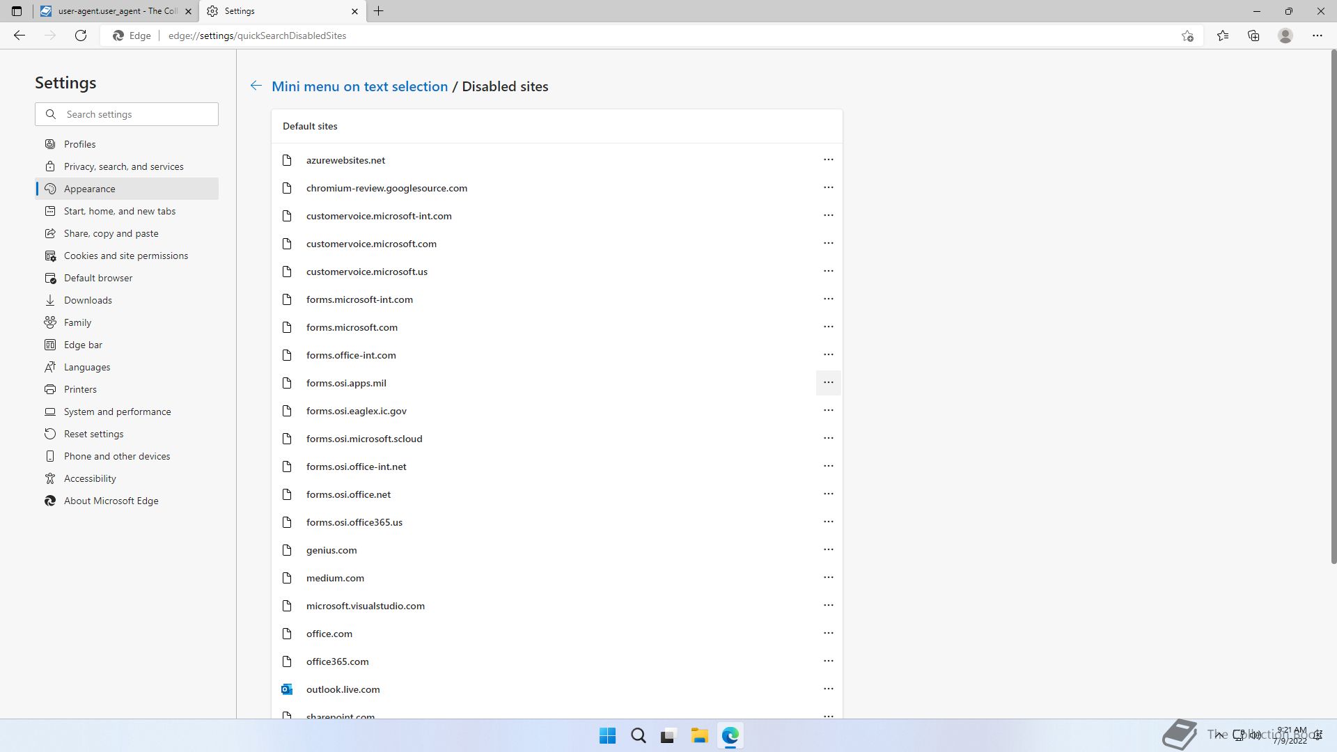Open the tab actions menu icon
1337x752 pixels.
[17, 11]
